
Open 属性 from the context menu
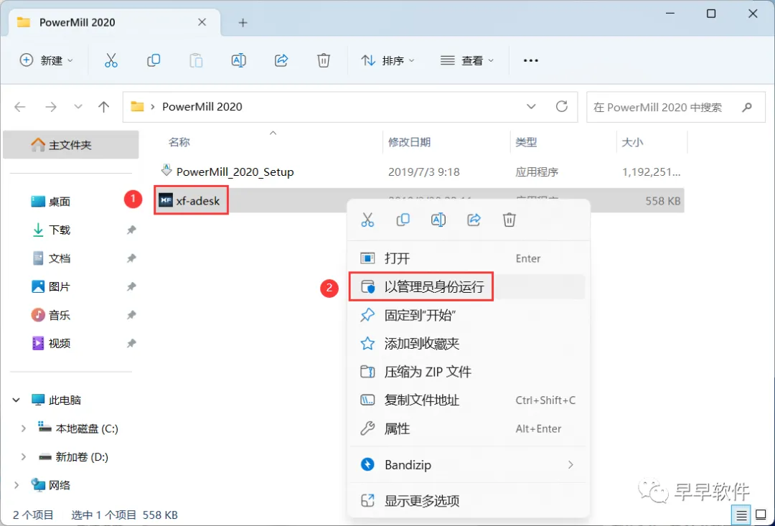click(x=468, y=428)
